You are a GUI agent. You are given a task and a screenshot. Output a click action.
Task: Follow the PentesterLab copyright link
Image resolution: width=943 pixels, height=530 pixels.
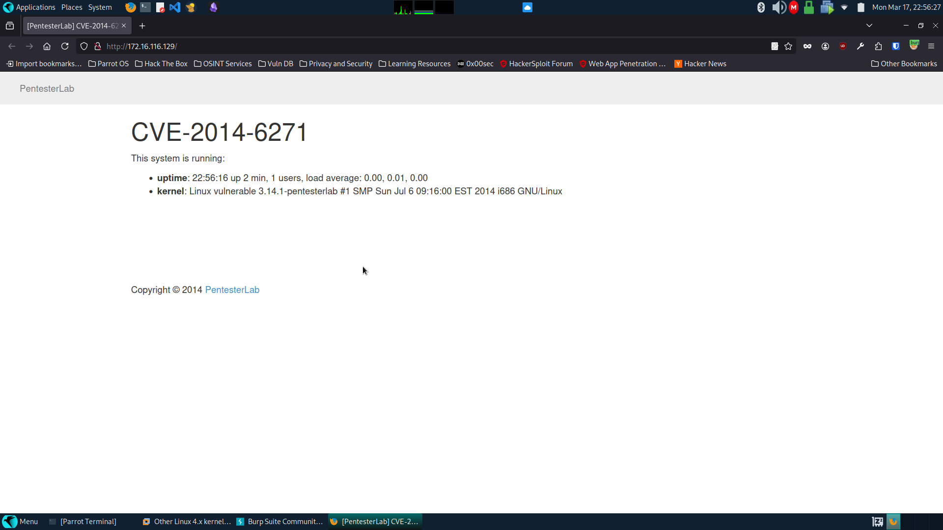point(232,290)
